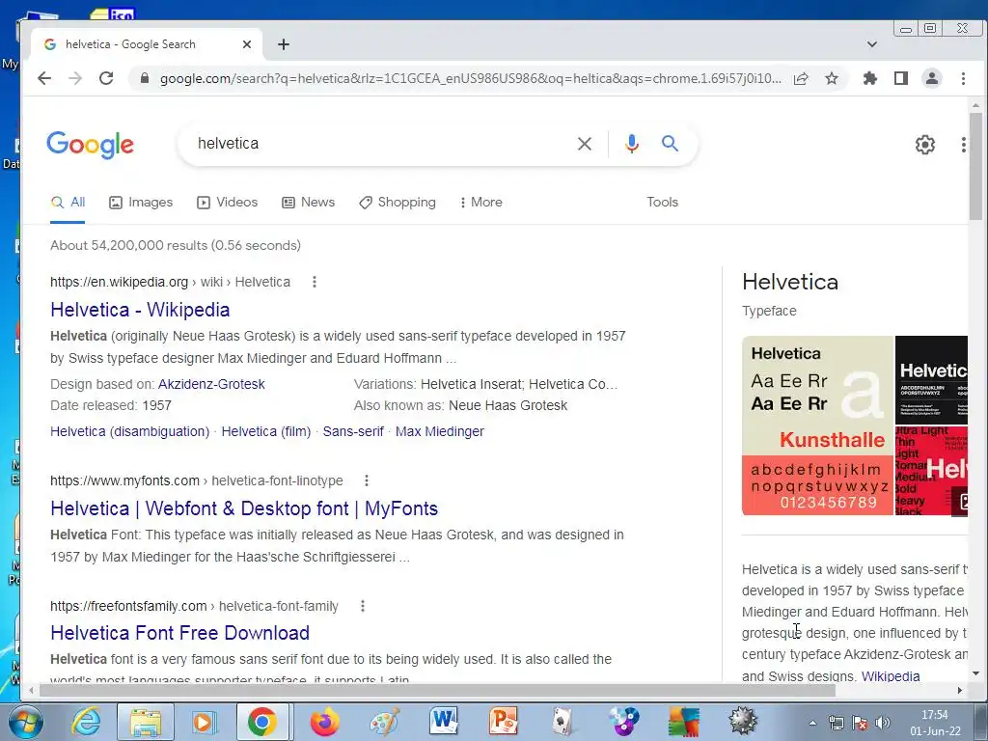Image resolution: width=988 pixels, height=741 pixels.
Task: Close the helvetica Google Search tab
Action: pyautogui.click(x=247, y=44)
